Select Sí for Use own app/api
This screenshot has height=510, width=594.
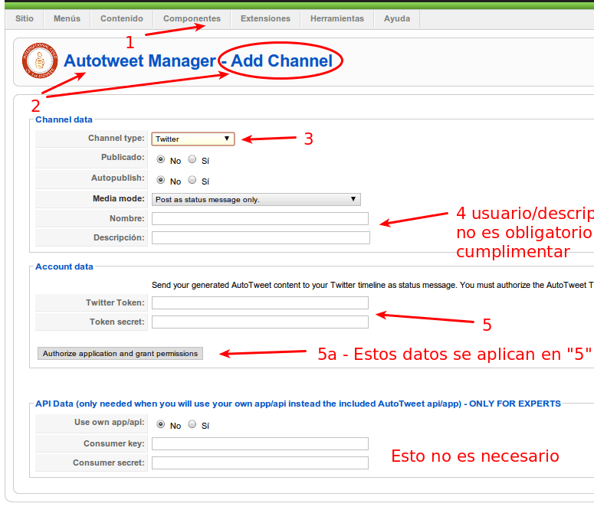pyautogui.click(x=192, y=424)
